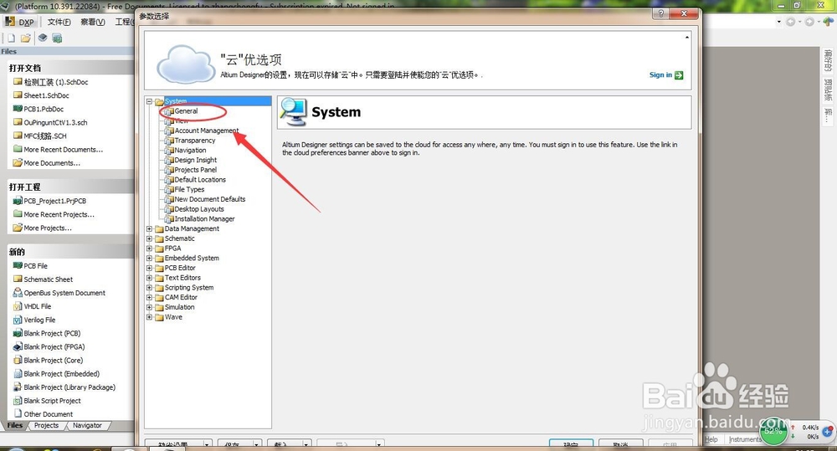This screenshot has height=451, width=837.
Task: Click the VHDL File icon
Action: coord(18,305)
